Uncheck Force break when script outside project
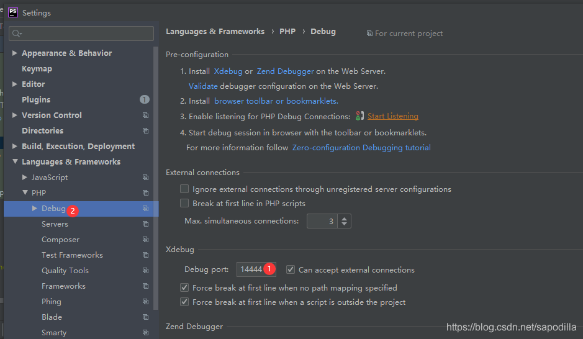The width and height of the screenshot is (583, 339). [x=184, y=302]
